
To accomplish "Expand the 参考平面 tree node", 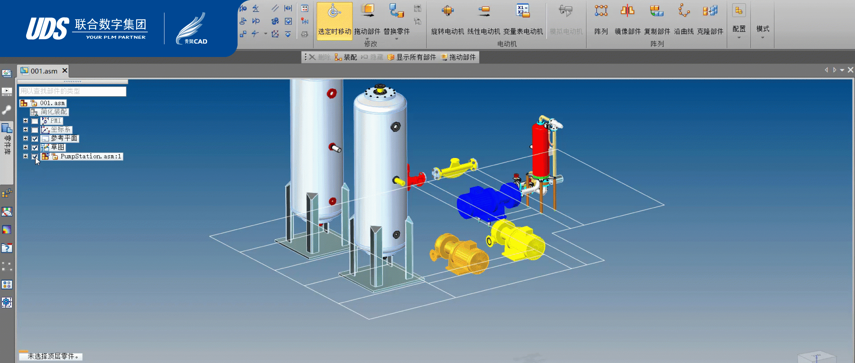I will (x=25, y=138).
